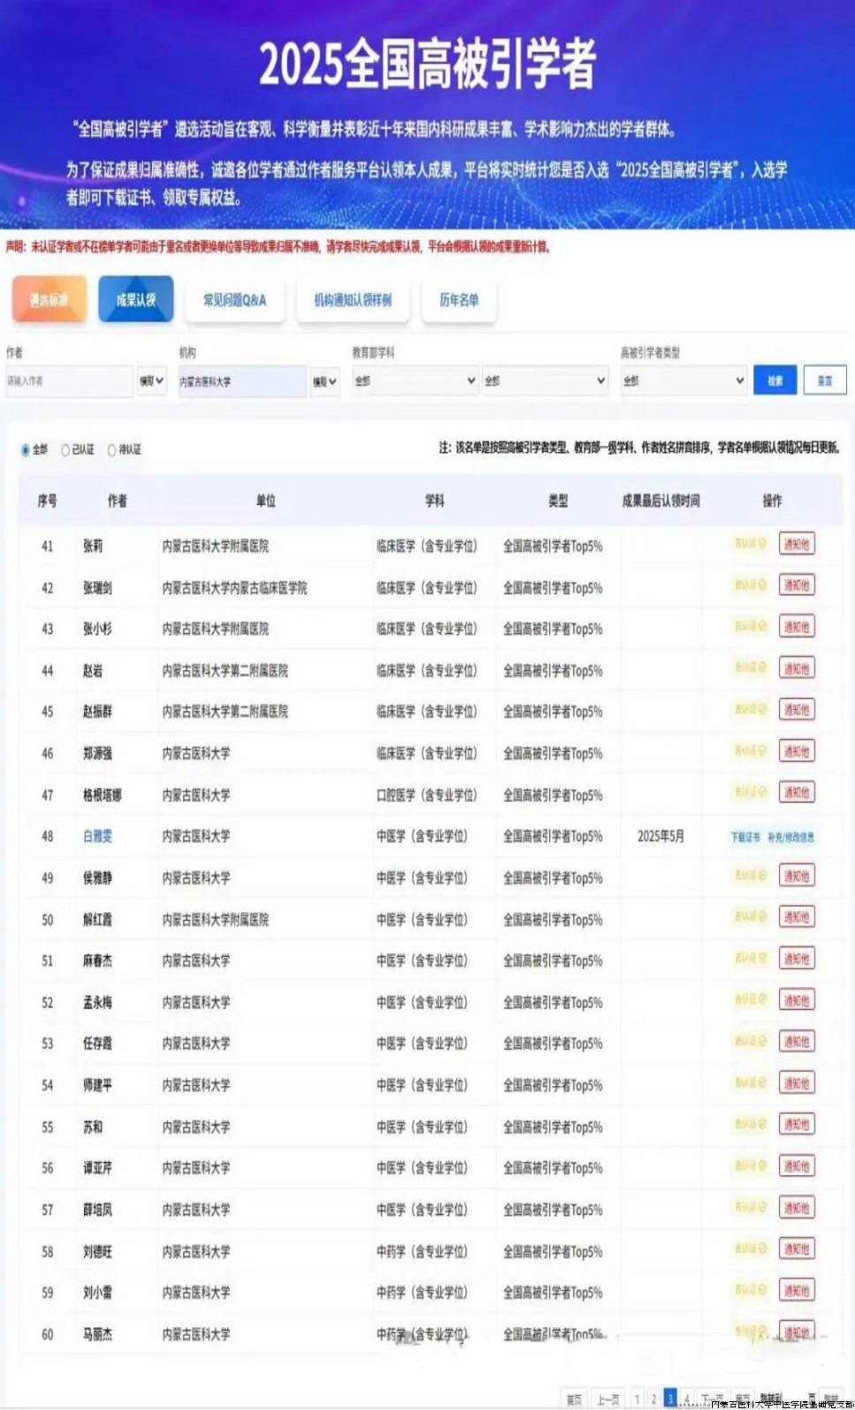Select the 待认证 radio filter
The height and width of the screenshot is (1410, 855).
click(x=112, y=450)
